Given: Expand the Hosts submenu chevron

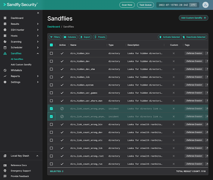Looking at the screenshot, I should pos(38,36).
